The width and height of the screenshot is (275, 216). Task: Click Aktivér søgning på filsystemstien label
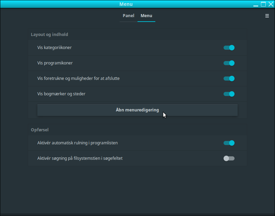pos(80,158)
